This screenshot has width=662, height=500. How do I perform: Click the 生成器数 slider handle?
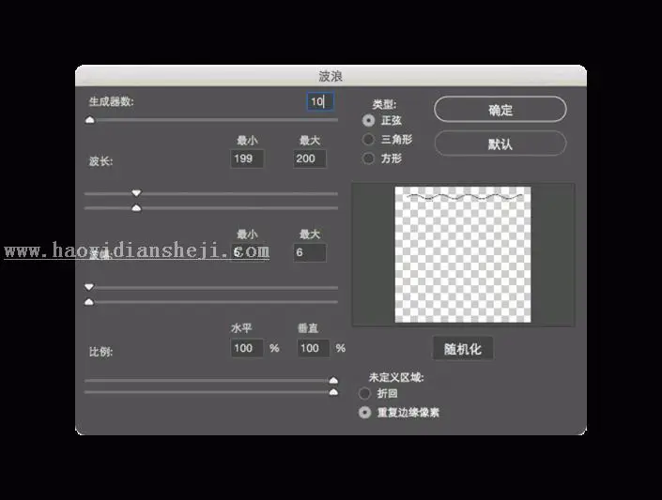click(x=89, y=120)
